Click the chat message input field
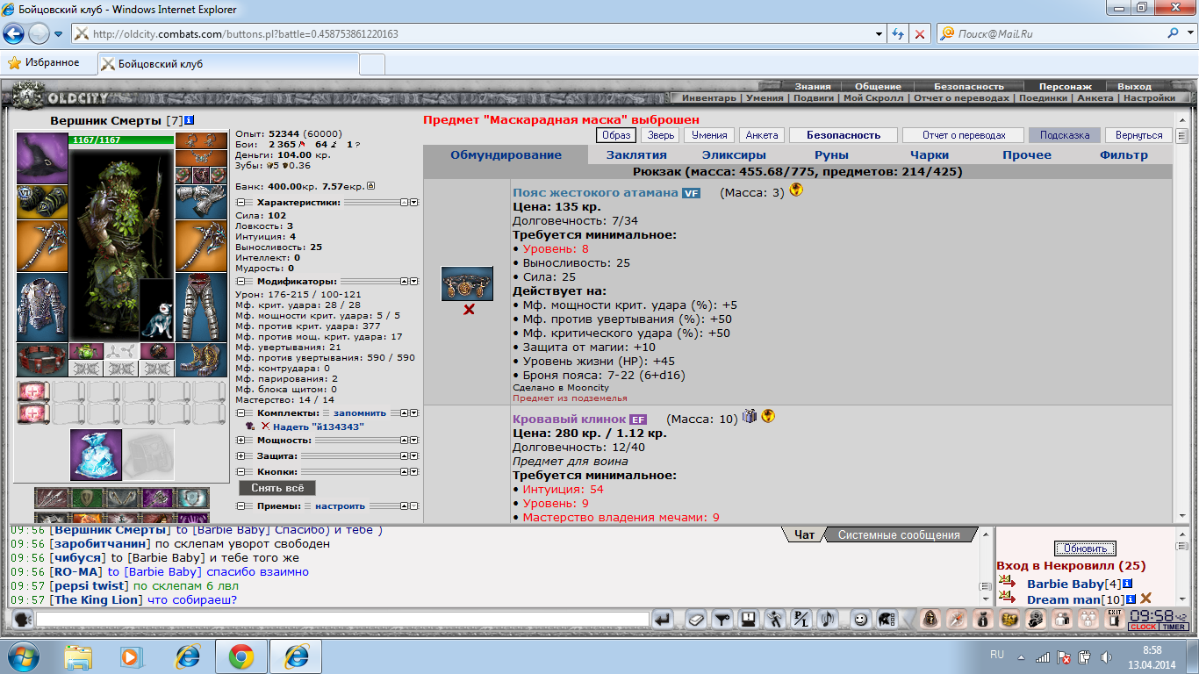The image size is (1199, 674). pos(342,620)
